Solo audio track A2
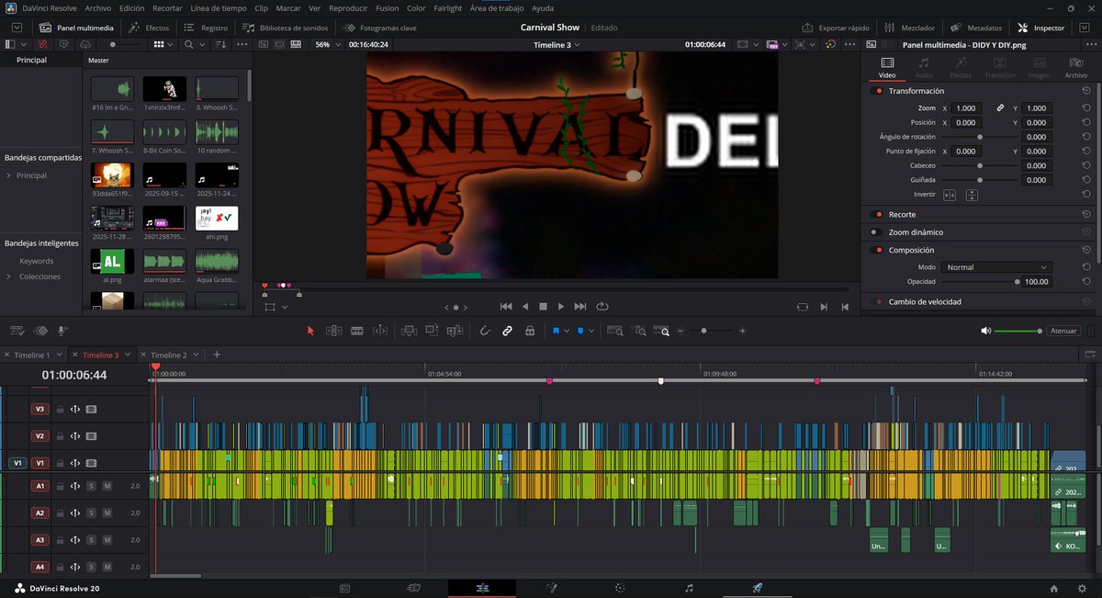Viewport: 1102px width, 598px height. pyautogui.click(x=91, y=513)
